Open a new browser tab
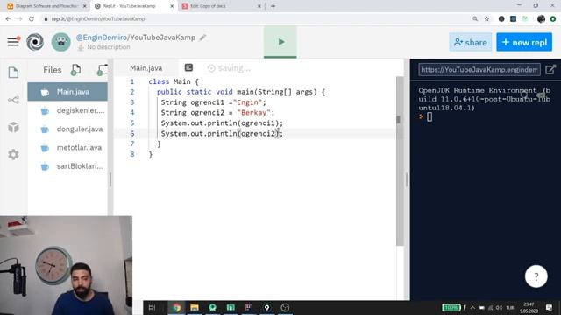This screenshot has height=315, width=561. (273, 6)
